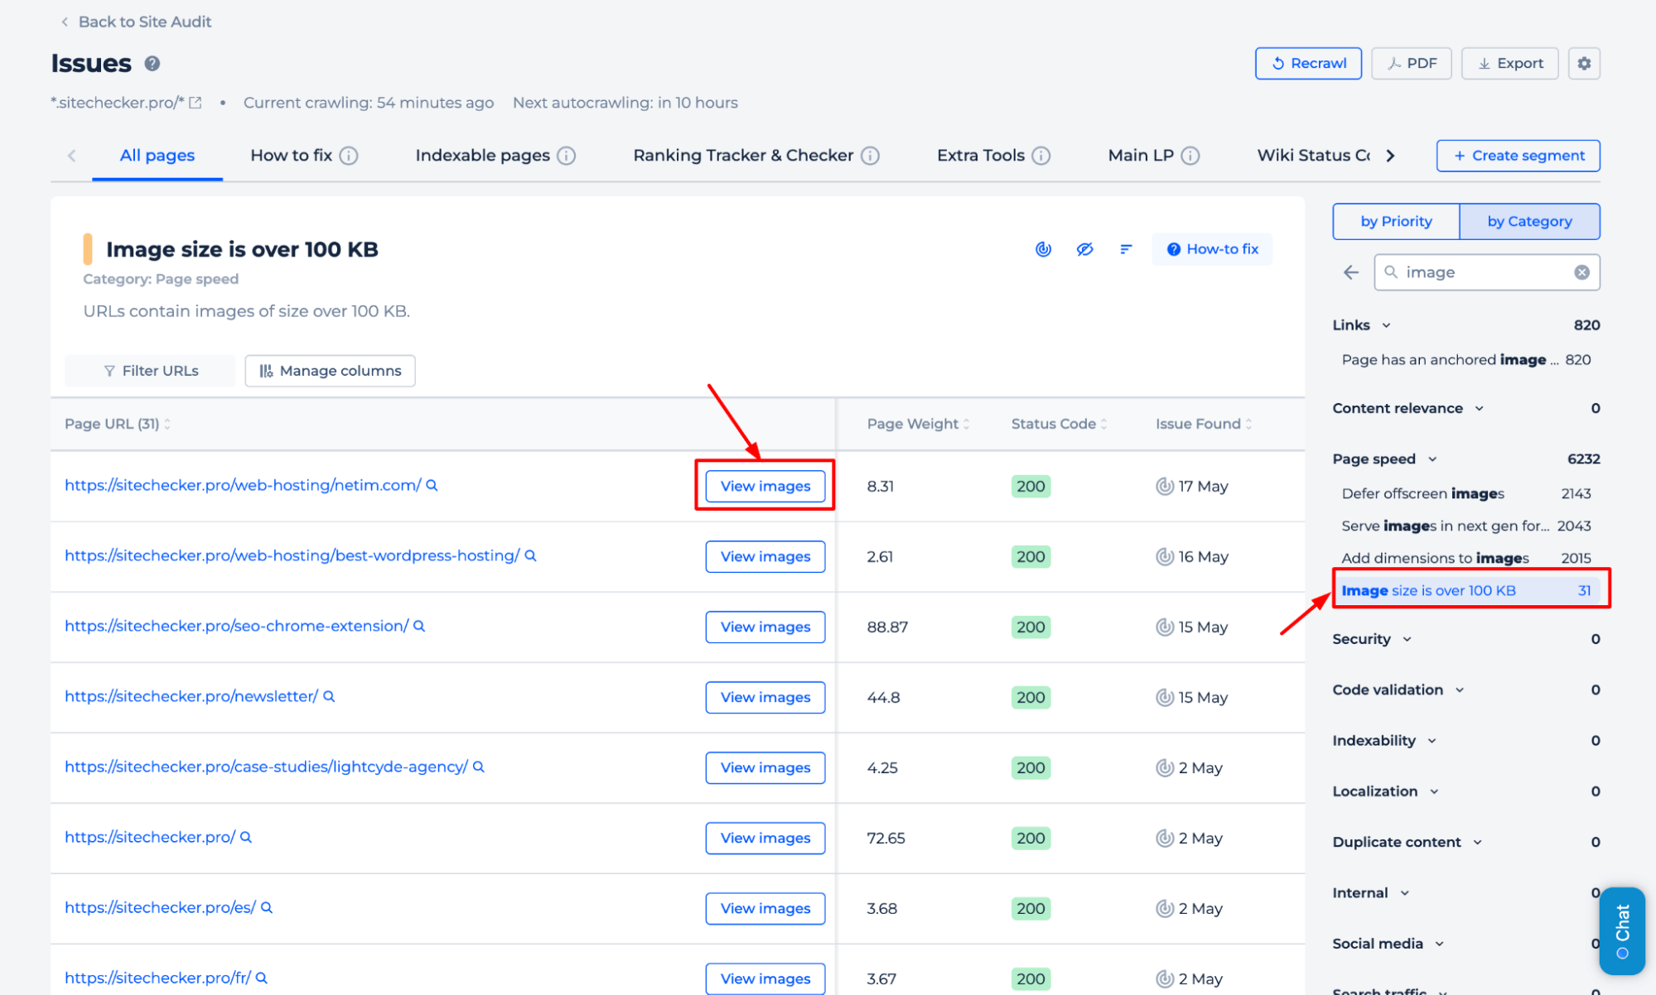
Task: Click magnifier icon next to best-wordpress-hosting URL
Action: [530, 555]
